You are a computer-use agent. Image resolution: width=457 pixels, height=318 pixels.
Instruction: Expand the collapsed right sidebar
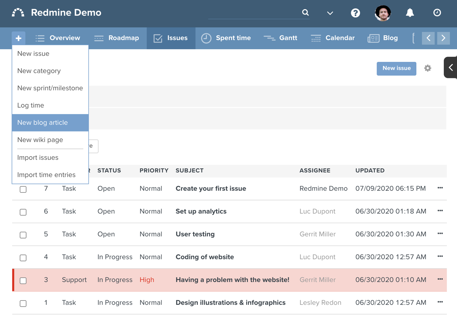click(451, 67)
